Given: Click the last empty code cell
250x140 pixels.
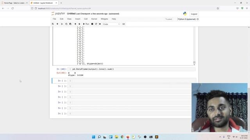Looking at the screenshot, I should coord(129,114).
